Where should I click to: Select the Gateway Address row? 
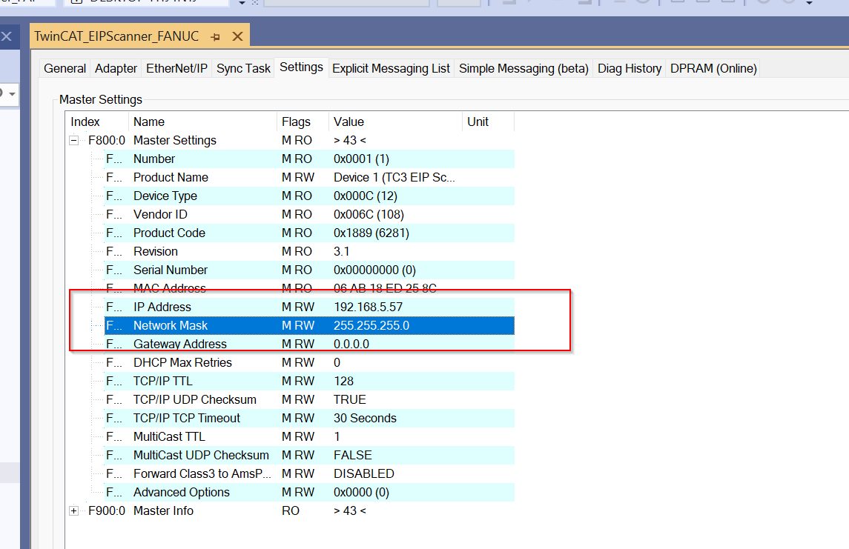(x=309, y=344)
